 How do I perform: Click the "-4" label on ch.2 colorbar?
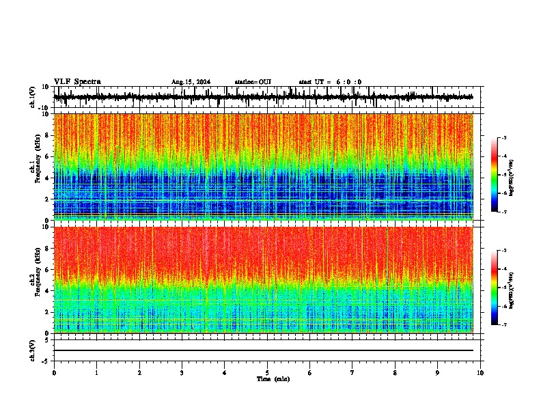[503, 269]
